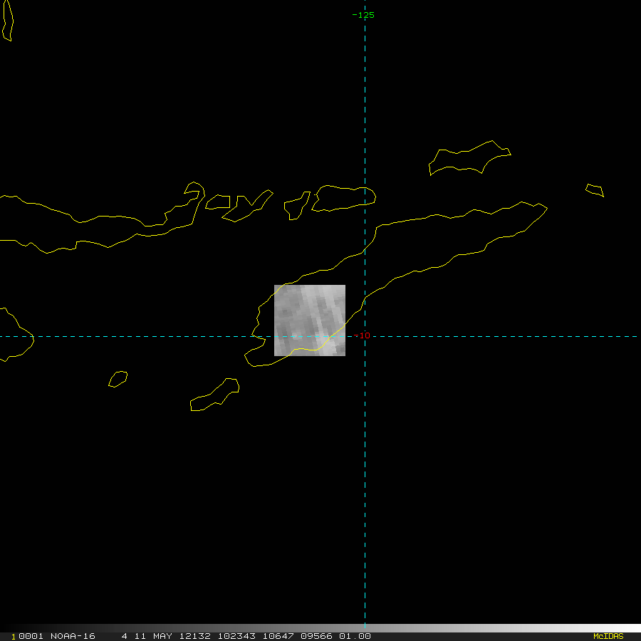Click the island outline crossed by vertical gridline

click(343, 199)
